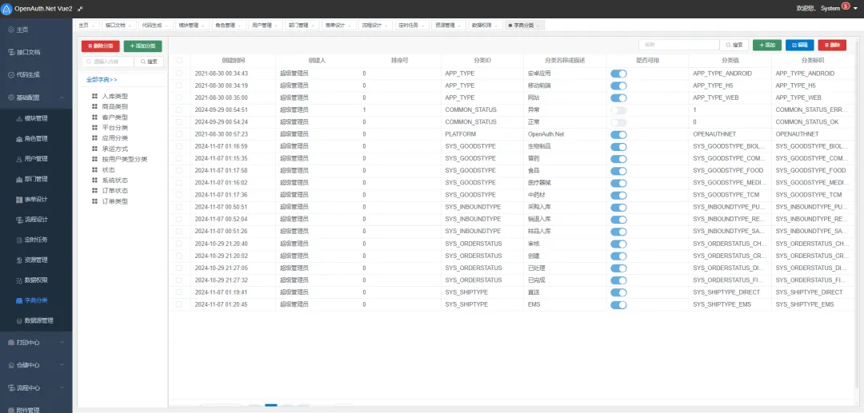Click the red 删除分类 button
Screen dimensions: 864x413
click(x=100, y=46)
